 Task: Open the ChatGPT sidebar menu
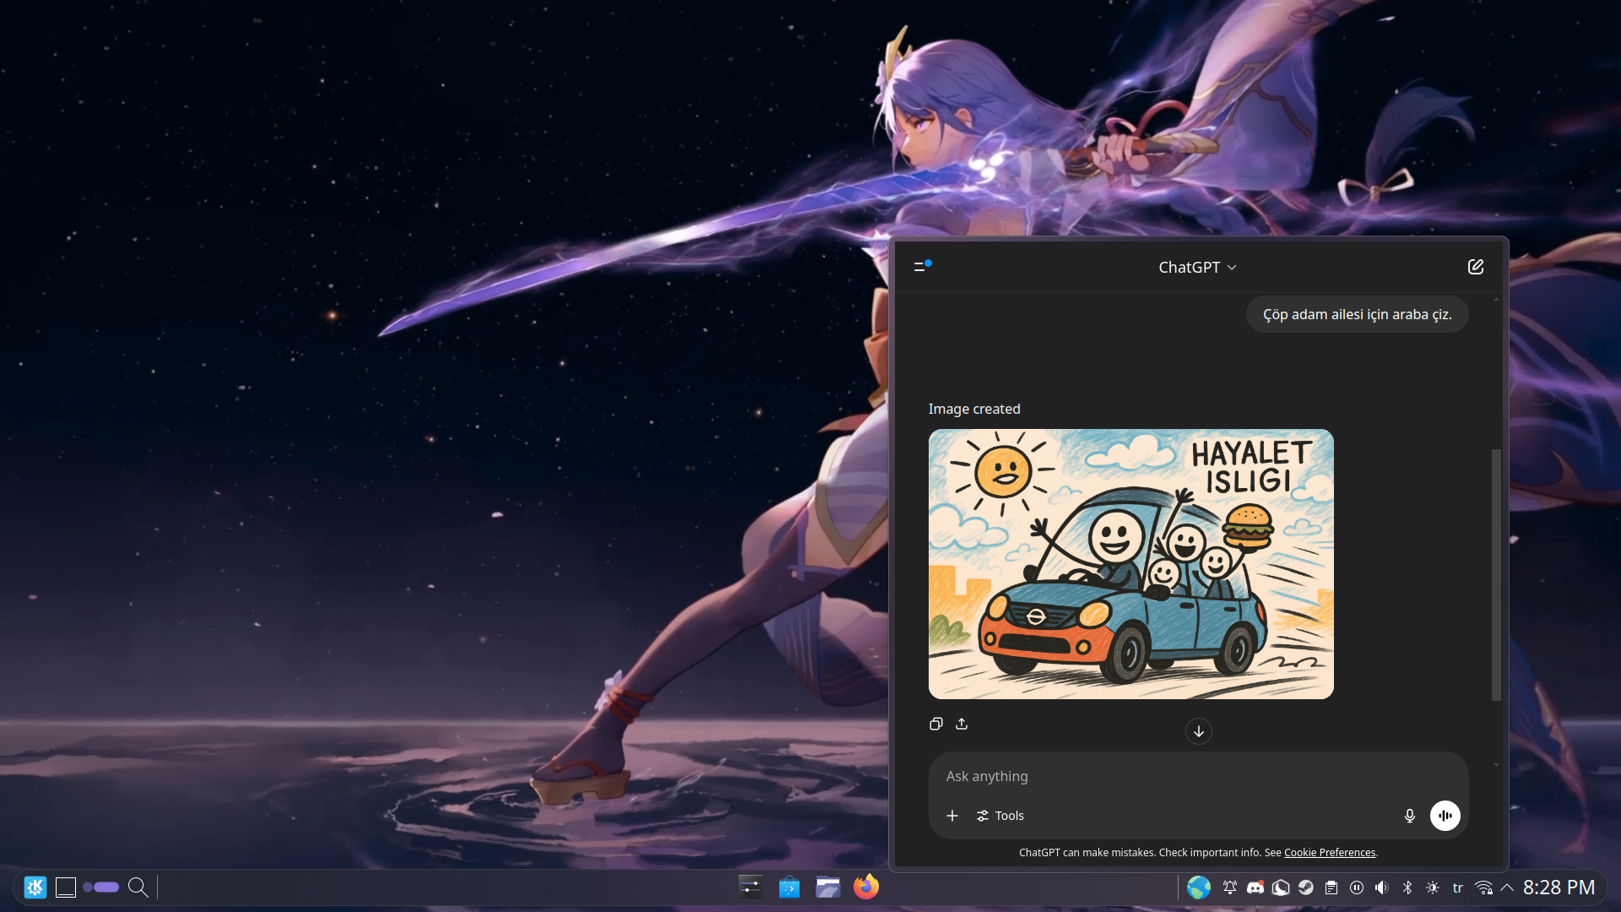pyautogui.click(x=921, y=267)
